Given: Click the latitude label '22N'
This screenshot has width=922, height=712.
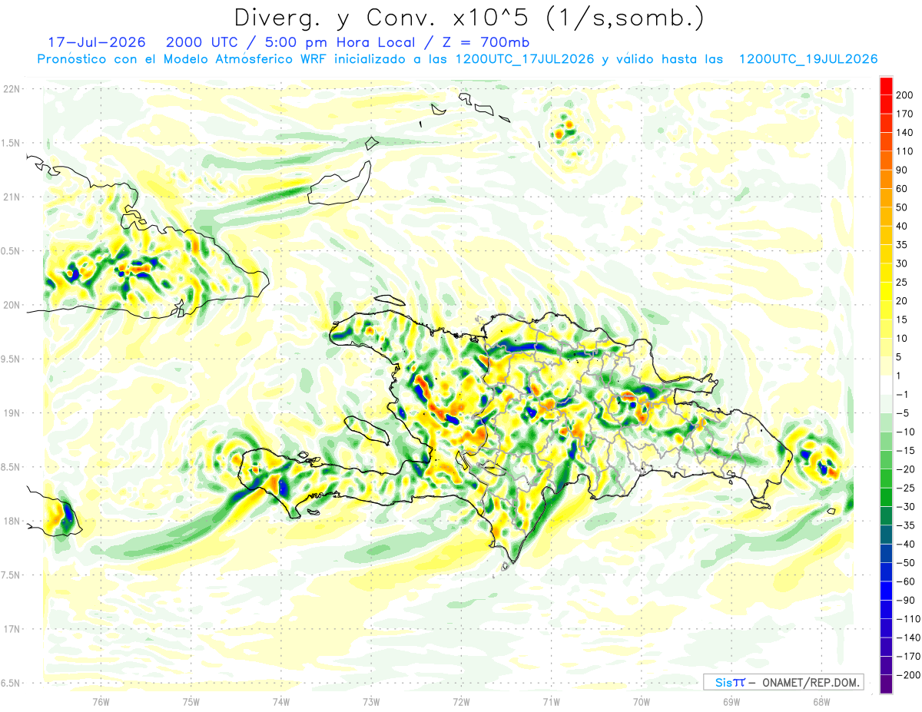Looking at the screenshot, I should click(x=12, y=89).
